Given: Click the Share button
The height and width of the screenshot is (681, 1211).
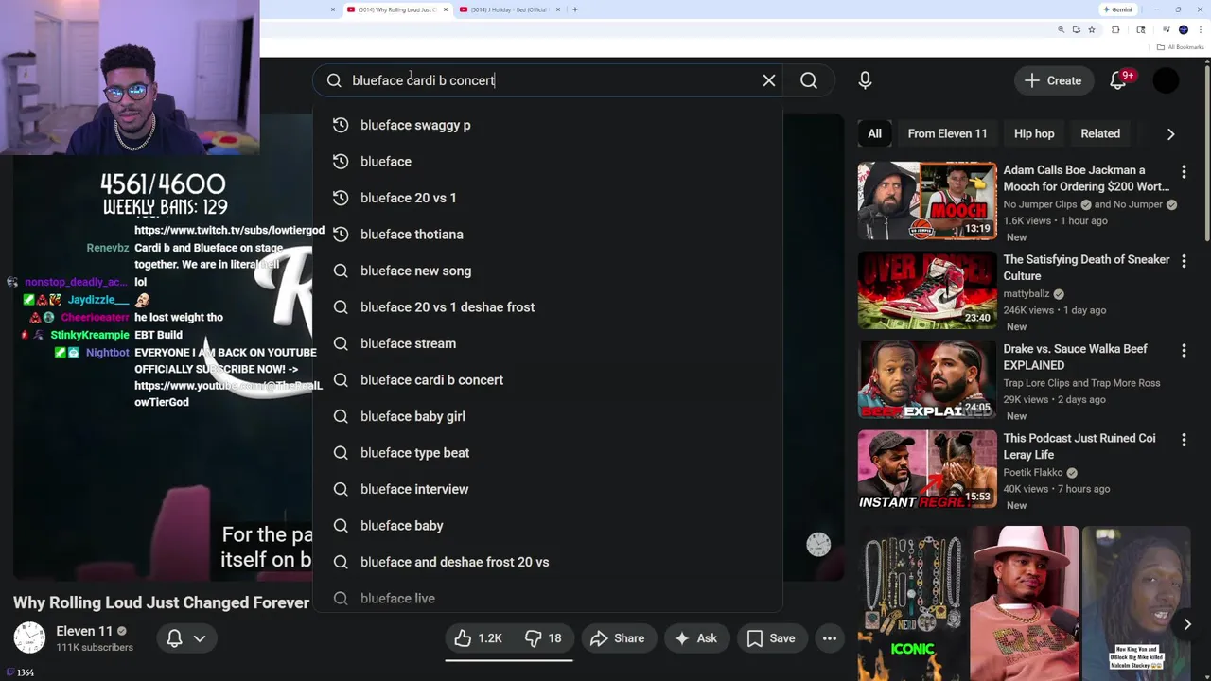Looking at the screenshot, I should 617,638.
